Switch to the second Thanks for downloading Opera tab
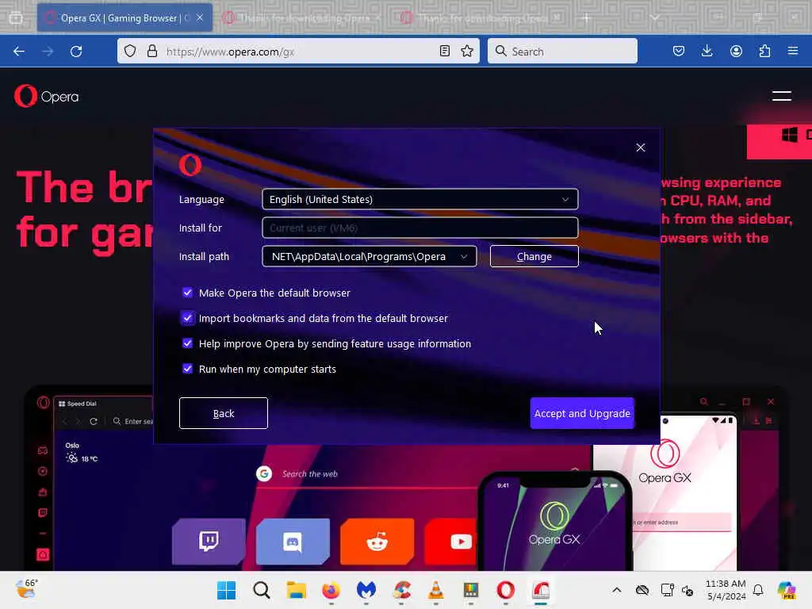This screenshot has height=609, width=812. 303,17
